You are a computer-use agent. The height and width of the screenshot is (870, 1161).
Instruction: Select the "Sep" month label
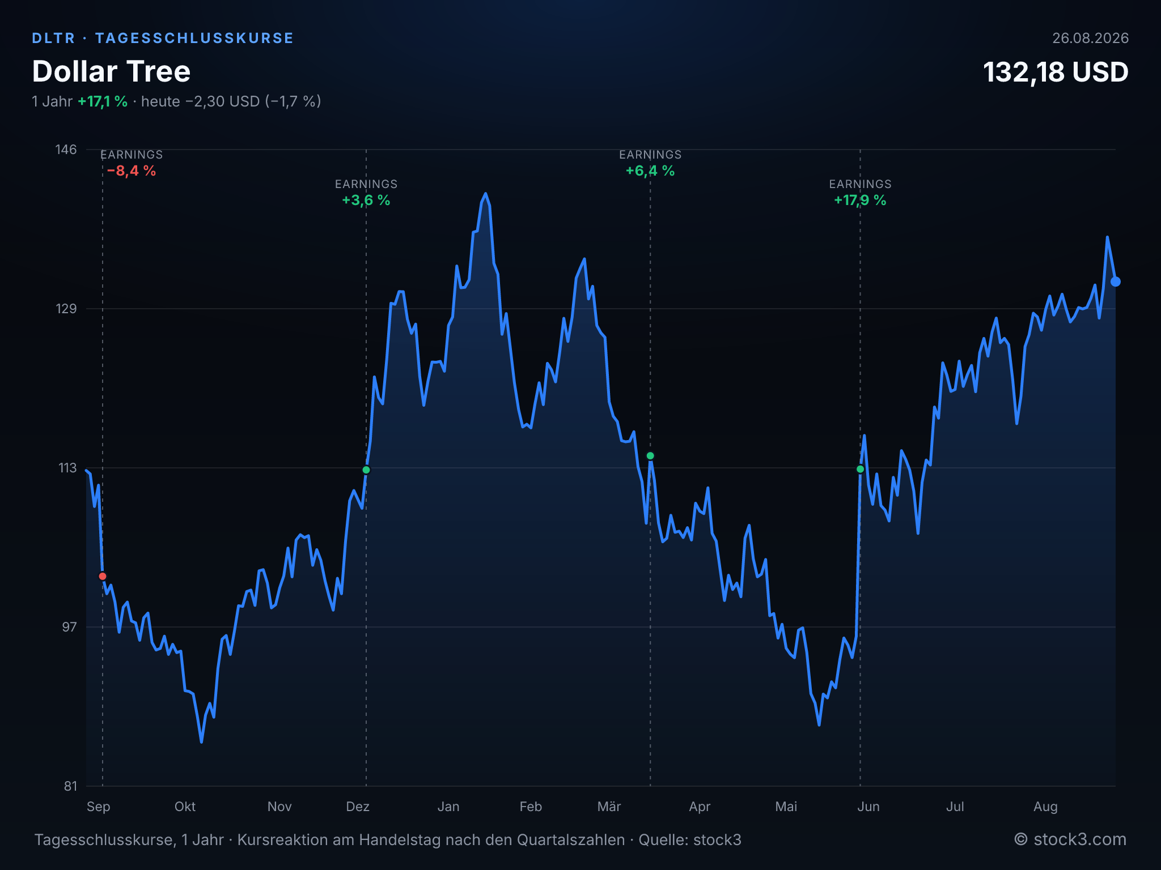click(99, 807)
